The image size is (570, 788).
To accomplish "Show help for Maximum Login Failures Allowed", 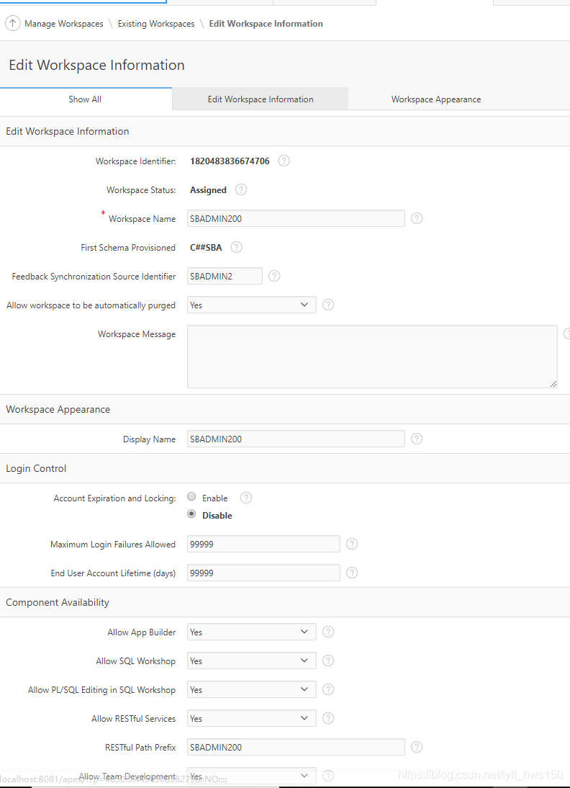I will coord(352,544).
